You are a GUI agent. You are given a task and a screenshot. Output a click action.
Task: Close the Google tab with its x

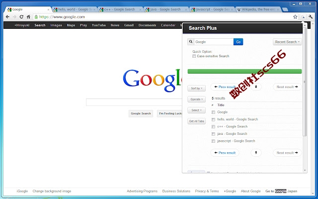[x=48, y=9]
